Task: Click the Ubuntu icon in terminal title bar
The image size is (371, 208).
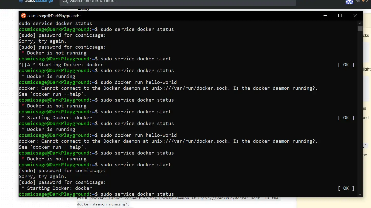Action: (23, 16)
